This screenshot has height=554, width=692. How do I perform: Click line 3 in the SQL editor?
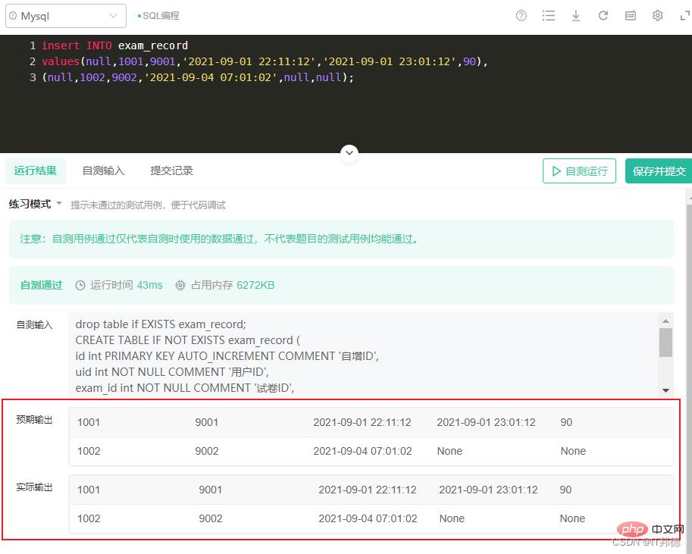[x=197, y=77]
